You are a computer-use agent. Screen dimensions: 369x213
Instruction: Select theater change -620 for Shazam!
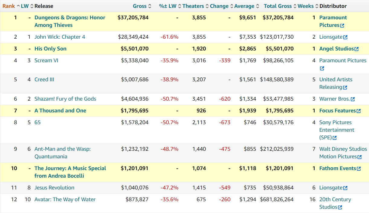(x=225, y=99)
